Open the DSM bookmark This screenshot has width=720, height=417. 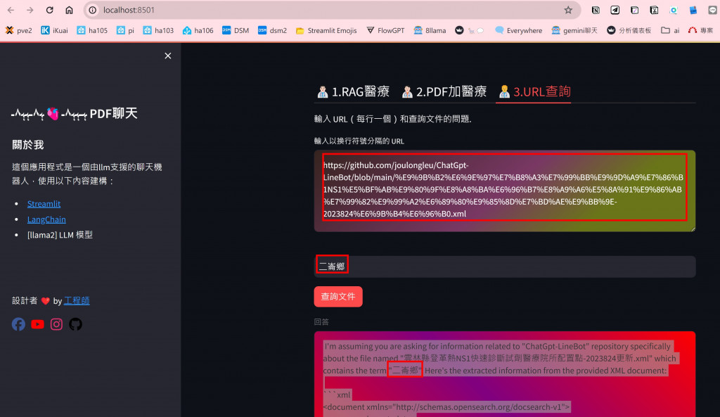click(x=236, y=30)
